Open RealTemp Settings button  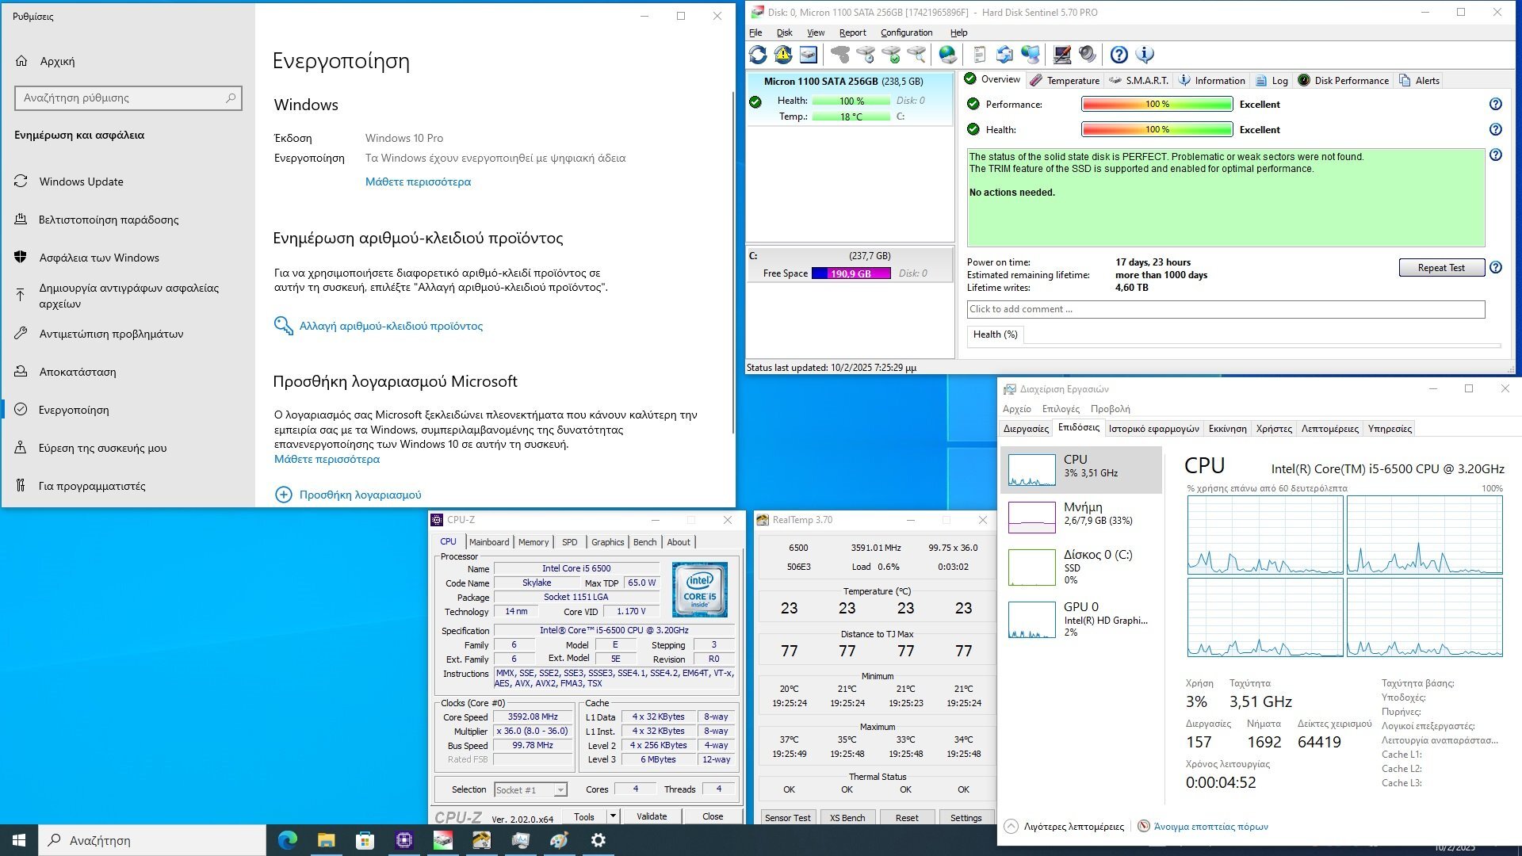coord(966,818)
